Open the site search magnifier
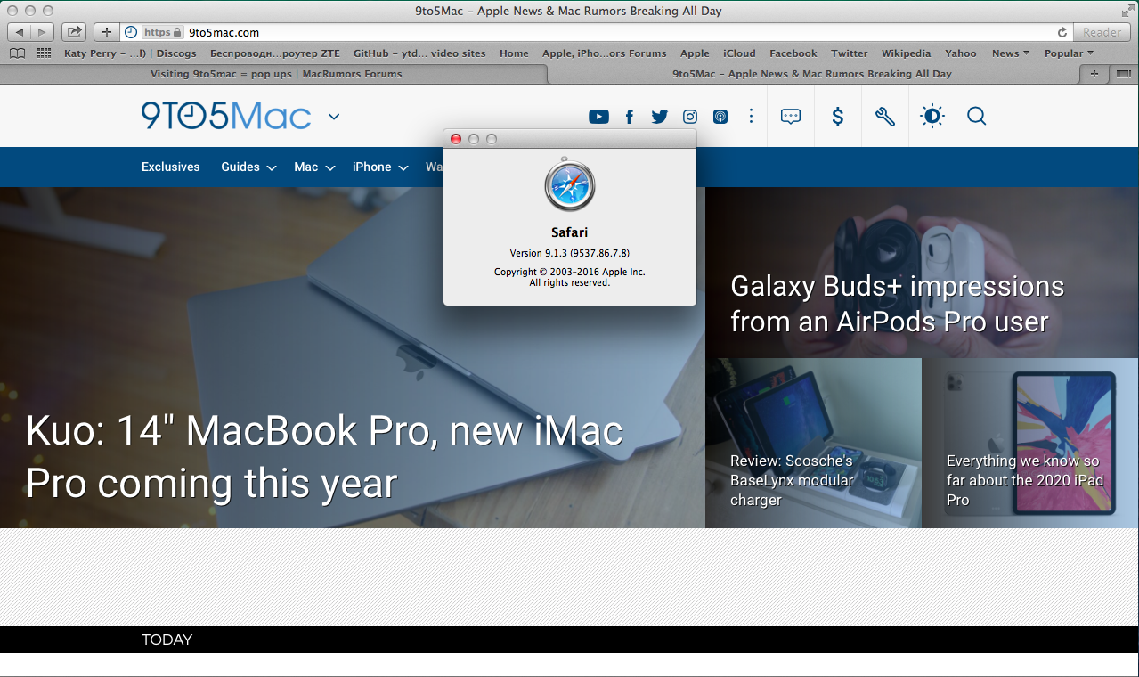 pyautogui.click(x=977, y=116)
